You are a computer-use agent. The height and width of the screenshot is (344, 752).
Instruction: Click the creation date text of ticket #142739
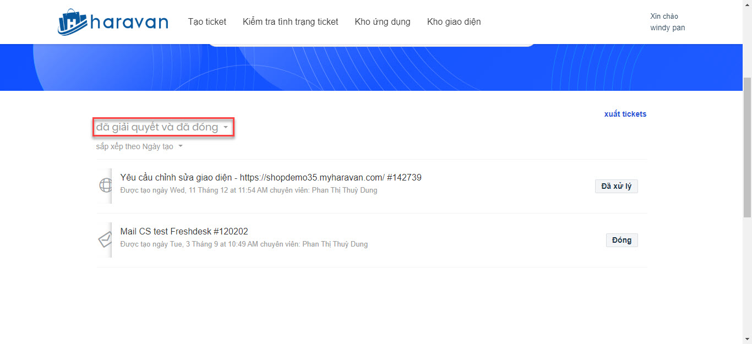point(249,190)
